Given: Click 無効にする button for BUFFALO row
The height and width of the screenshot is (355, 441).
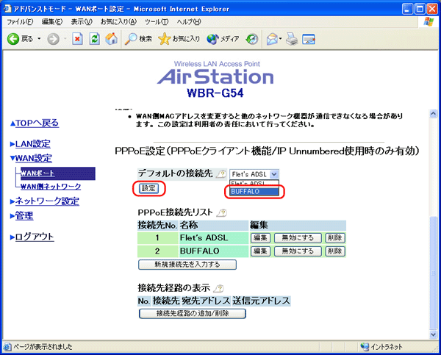Looking at the screenshot, I should tap(298, 251).
